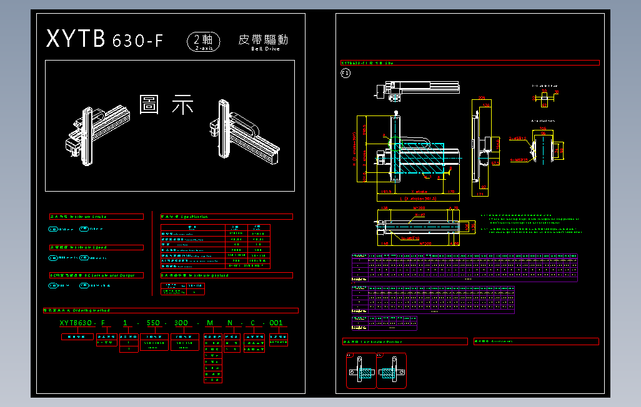The image size is (641, 407).
Task: Select the right accessory diagram thumbnail
Action: [392, 371]
